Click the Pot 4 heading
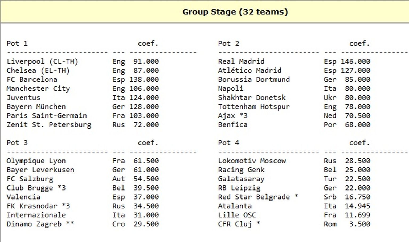 click(228, 143)
